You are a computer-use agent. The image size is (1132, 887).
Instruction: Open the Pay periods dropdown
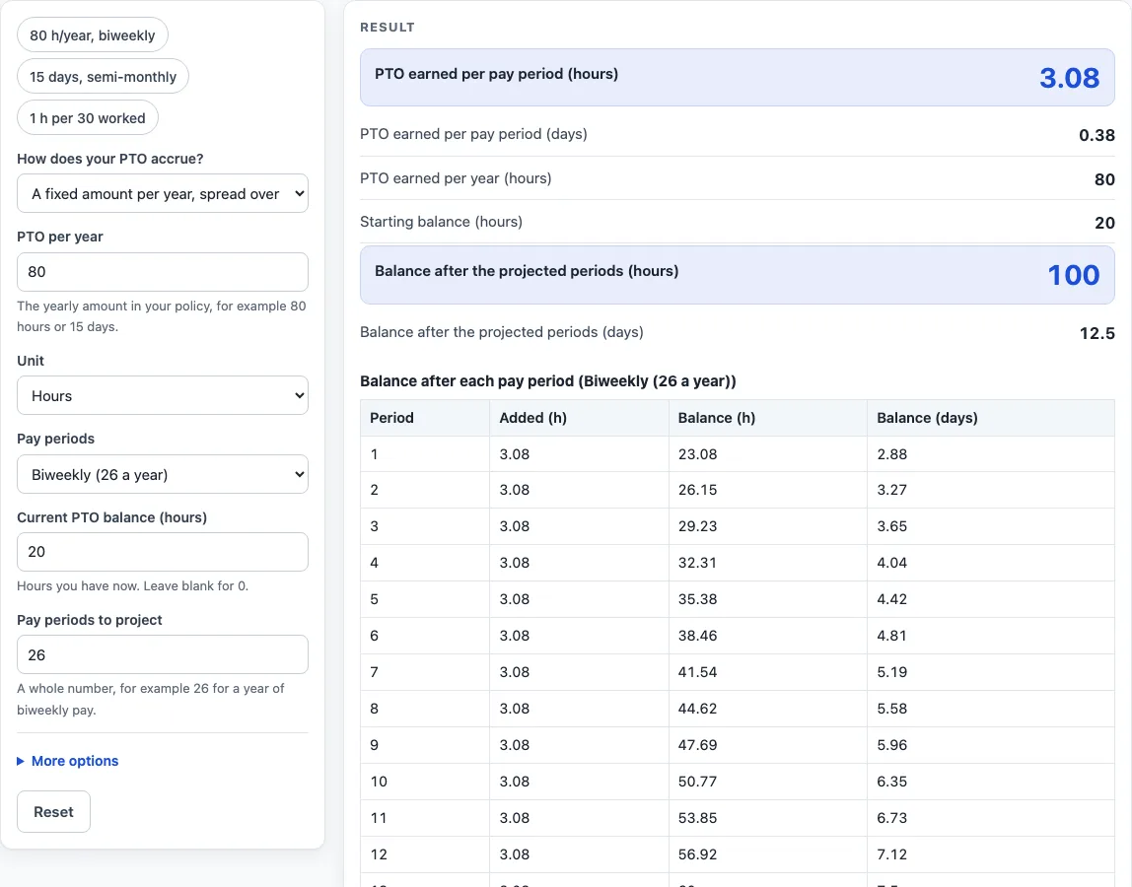coord(163,474)
